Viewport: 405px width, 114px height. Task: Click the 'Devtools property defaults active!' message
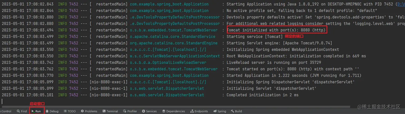click(316, 17)
